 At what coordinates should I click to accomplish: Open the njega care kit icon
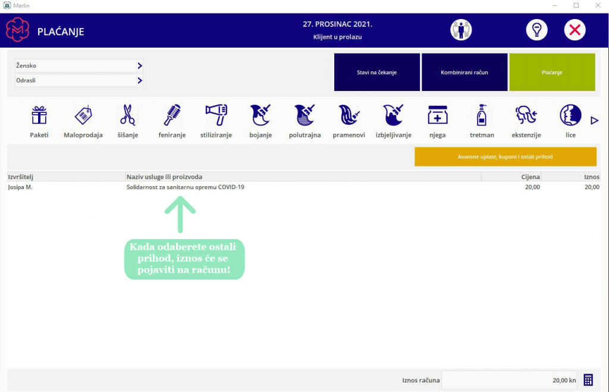pos(438,115)
